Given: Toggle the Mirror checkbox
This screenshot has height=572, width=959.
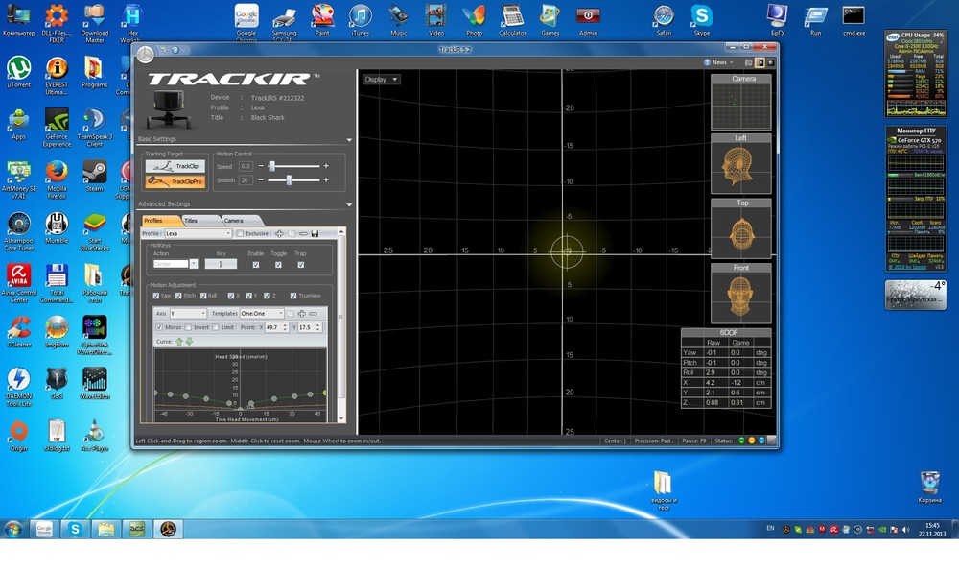Looking at the screenshot, I should [x=159, y=327].
